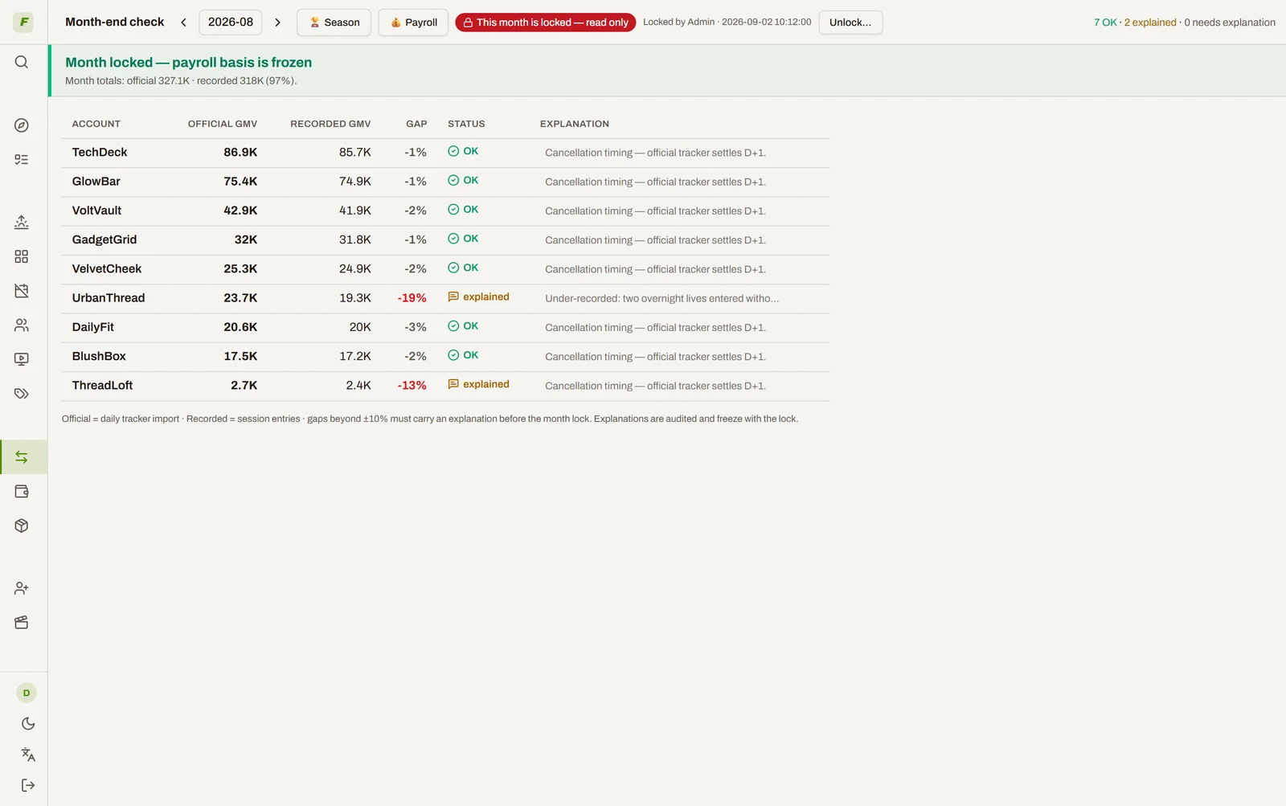This screenshot has height=806, width=1286.
Task: Change language with the translate icon
Action: point(28,755)
